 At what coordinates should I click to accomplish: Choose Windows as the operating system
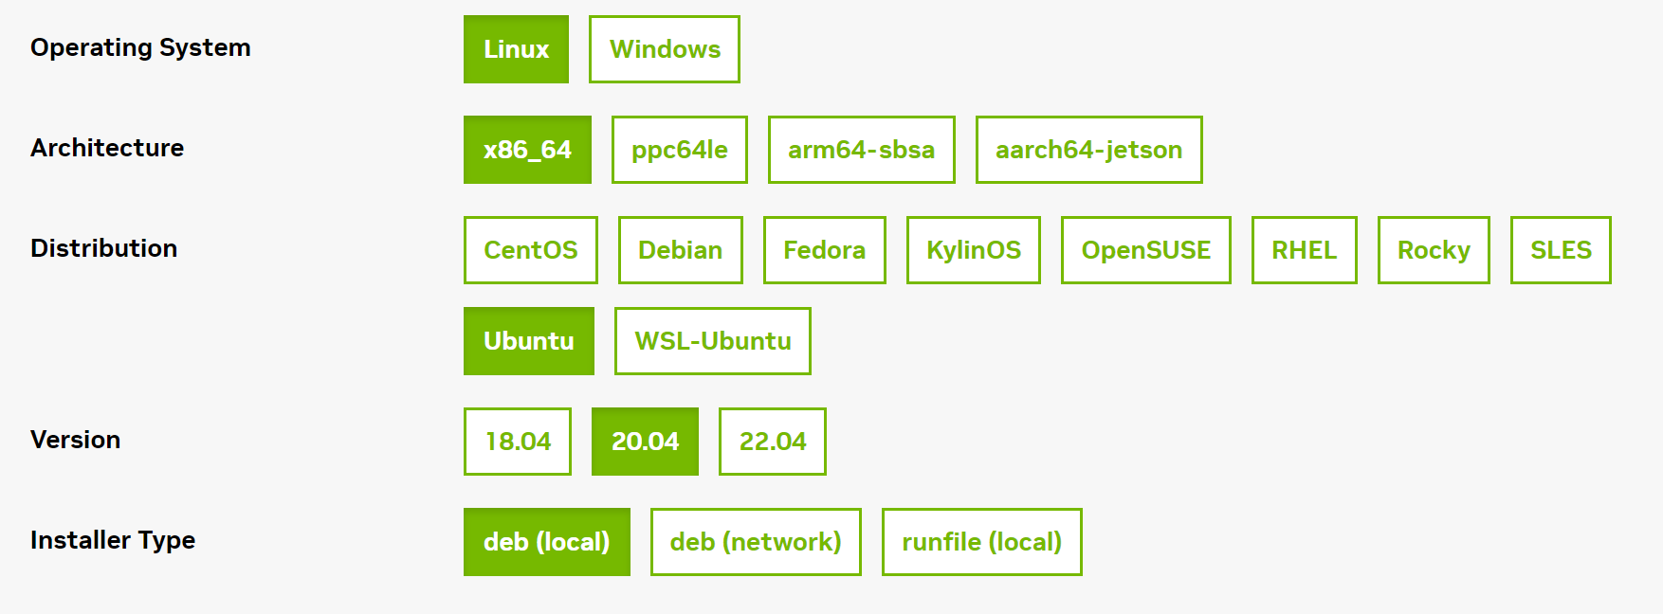point(665,49)
